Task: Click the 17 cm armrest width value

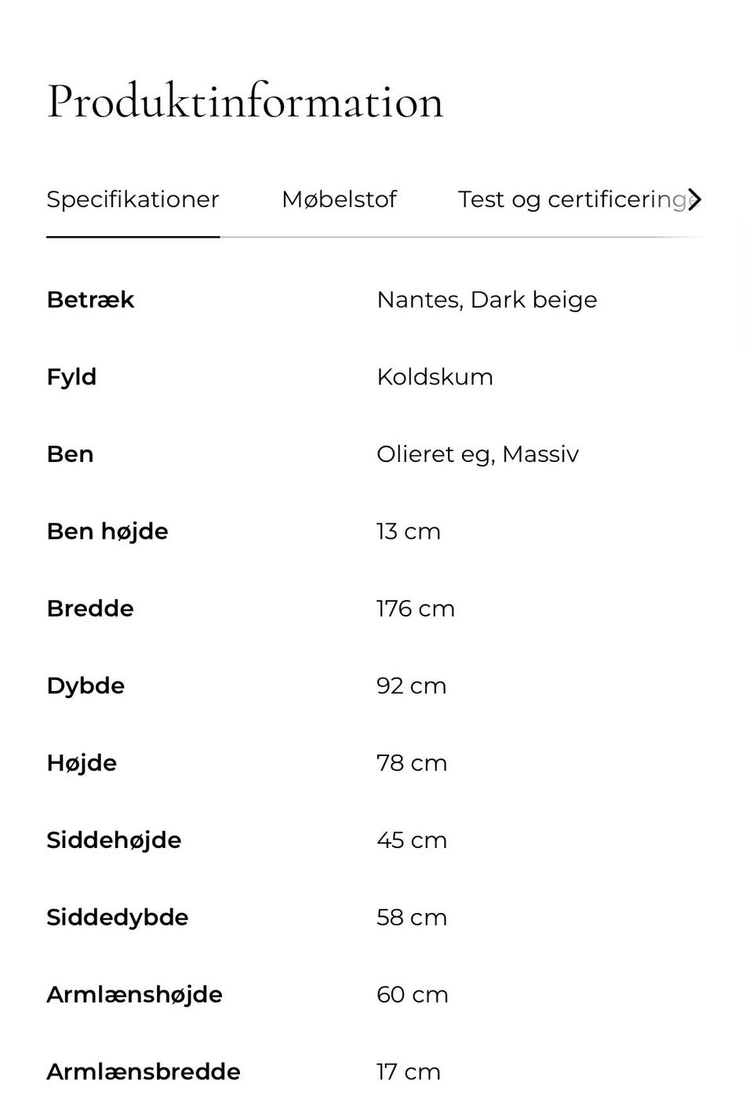Action: coord(408,1071)
